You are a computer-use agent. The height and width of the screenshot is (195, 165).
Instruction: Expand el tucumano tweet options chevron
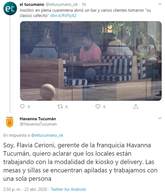(160, 4)
